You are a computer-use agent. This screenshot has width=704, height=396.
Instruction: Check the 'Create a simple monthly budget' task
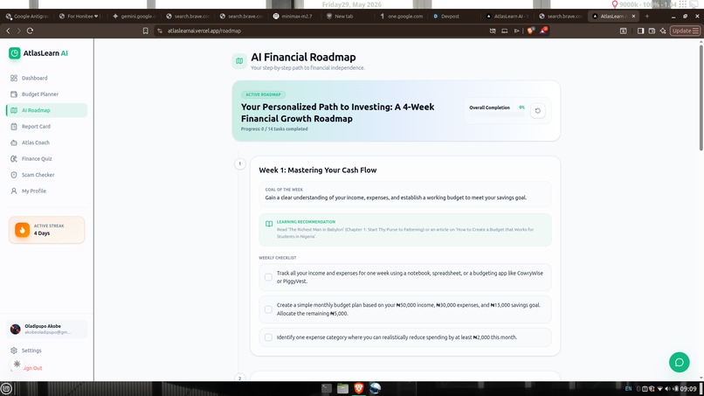268,309
